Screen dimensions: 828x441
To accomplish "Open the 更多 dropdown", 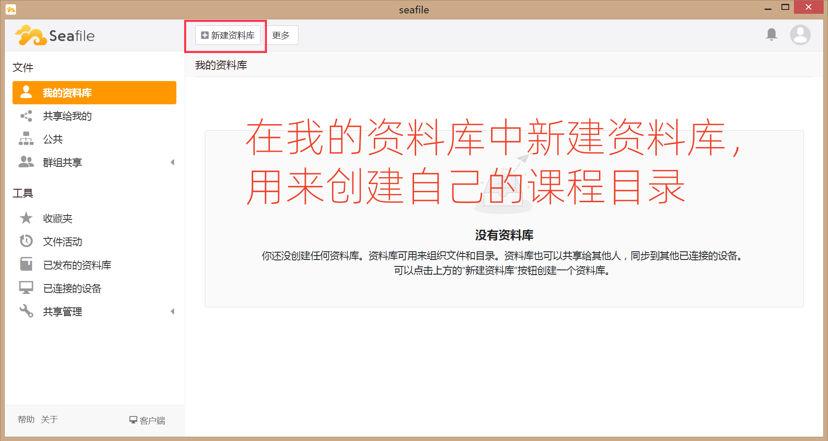I will click(281, 35).
